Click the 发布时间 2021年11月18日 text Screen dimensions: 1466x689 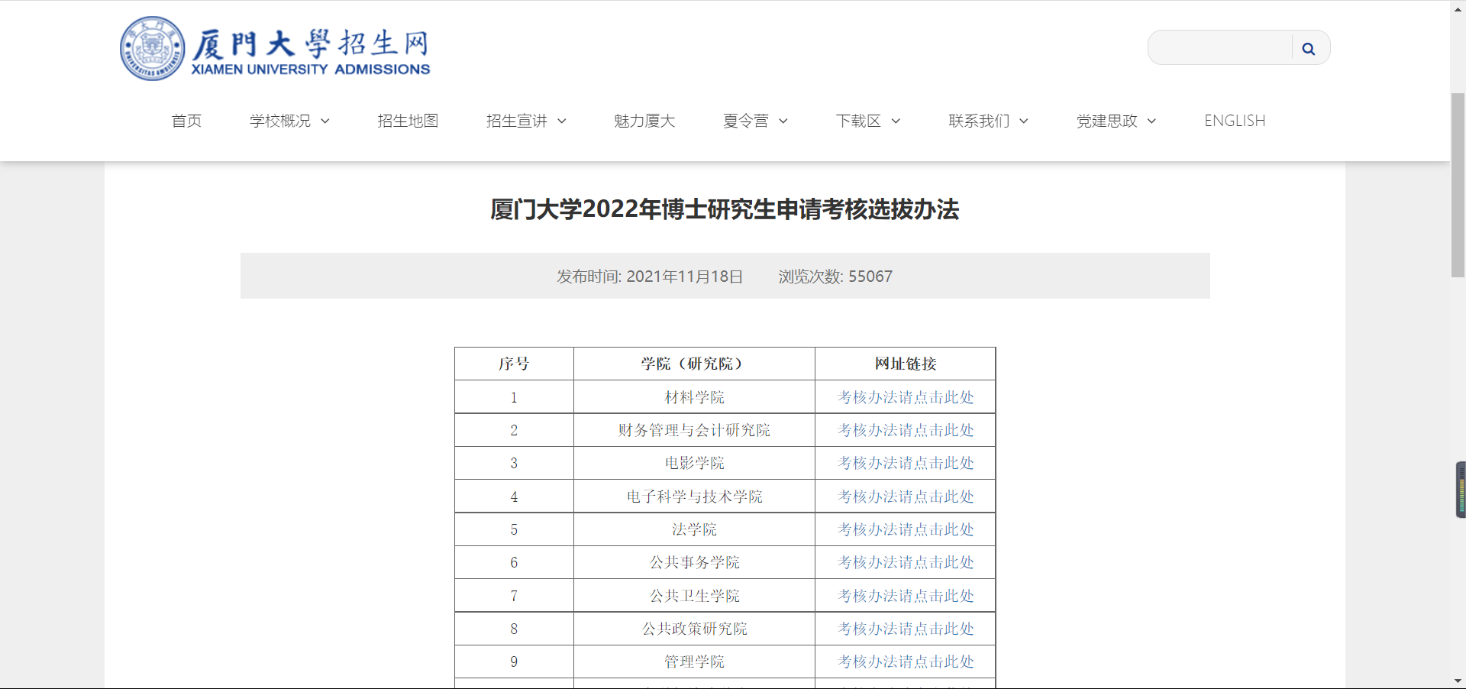[x=650, y=277]
